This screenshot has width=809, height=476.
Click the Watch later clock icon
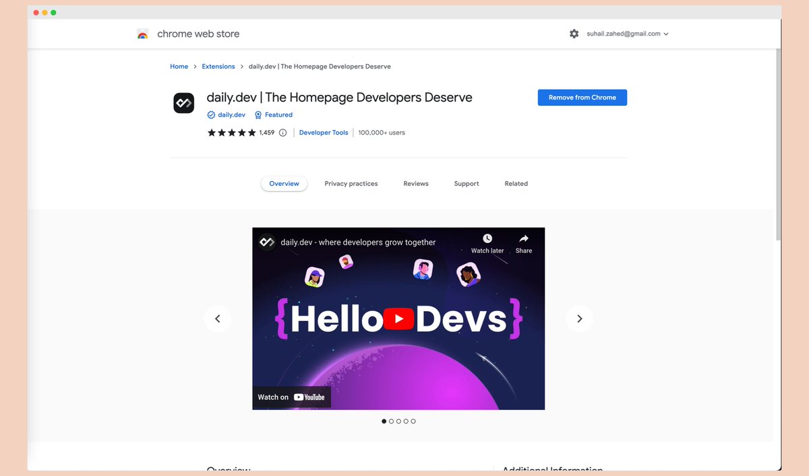[x=487, y=239]
